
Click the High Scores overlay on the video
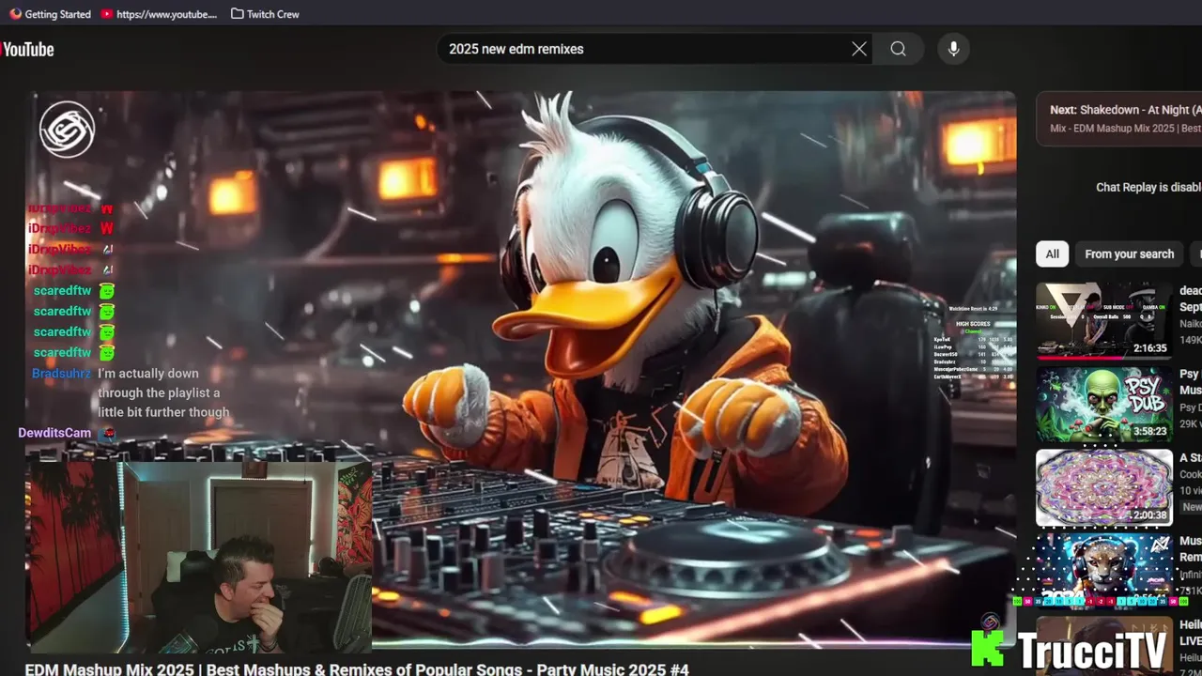[x=973, y=350]
